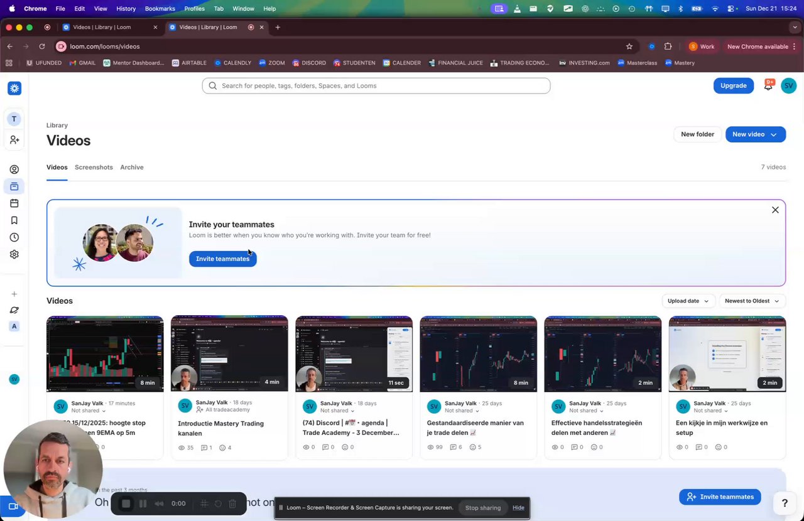
Task: Open the Chrome apps grid in bookmarks bar
Action: pyautogui.click(x=9, y=63)
